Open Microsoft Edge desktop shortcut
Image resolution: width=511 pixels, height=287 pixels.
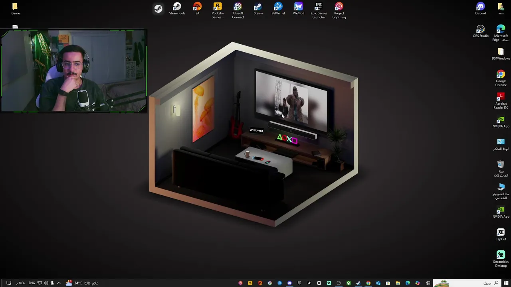click(501, 33)
